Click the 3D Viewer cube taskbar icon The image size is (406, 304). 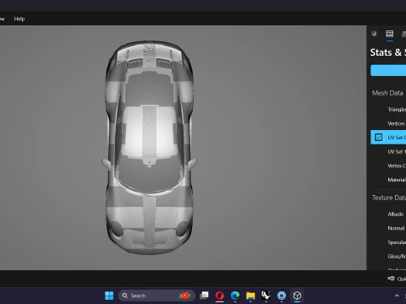(297, 296)
